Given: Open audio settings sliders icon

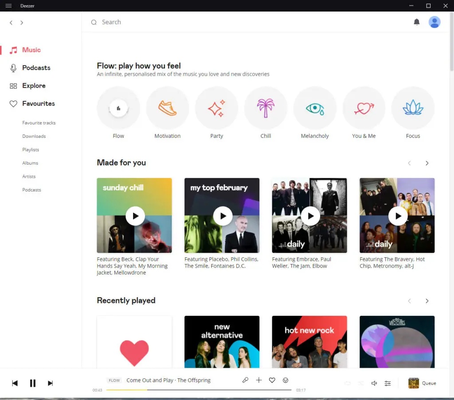Looking at the screenshot, I should 387,383.
